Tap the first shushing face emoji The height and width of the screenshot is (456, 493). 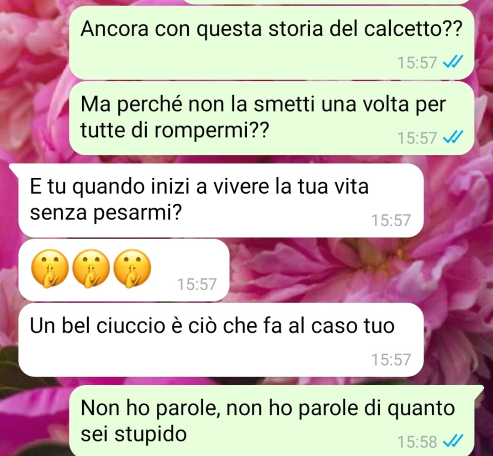50,269
